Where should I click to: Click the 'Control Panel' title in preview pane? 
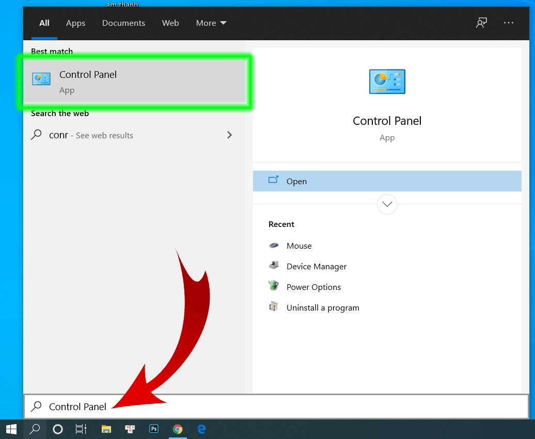point(387,121)
